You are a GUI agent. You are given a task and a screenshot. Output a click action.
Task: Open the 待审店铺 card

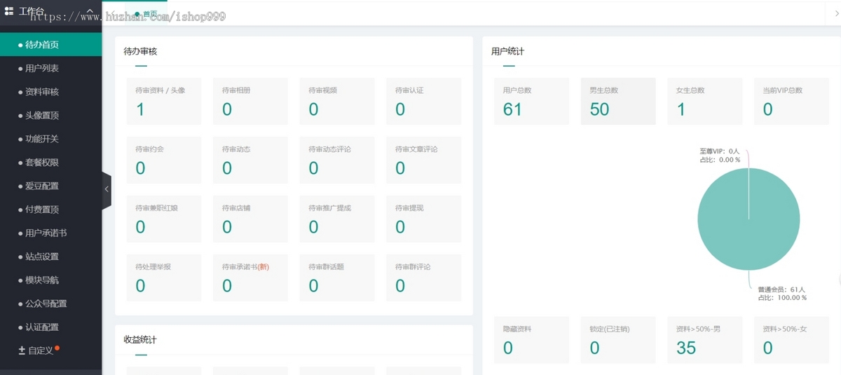250,219
